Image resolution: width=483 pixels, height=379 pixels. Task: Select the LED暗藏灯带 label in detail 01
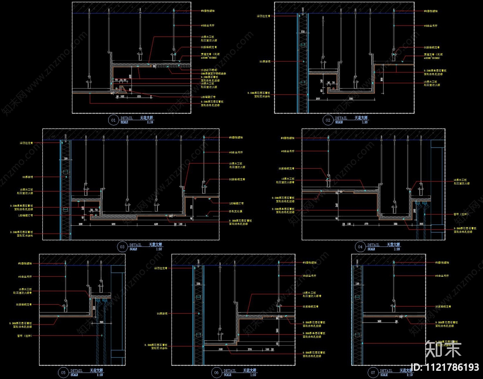tap(208, 97)
